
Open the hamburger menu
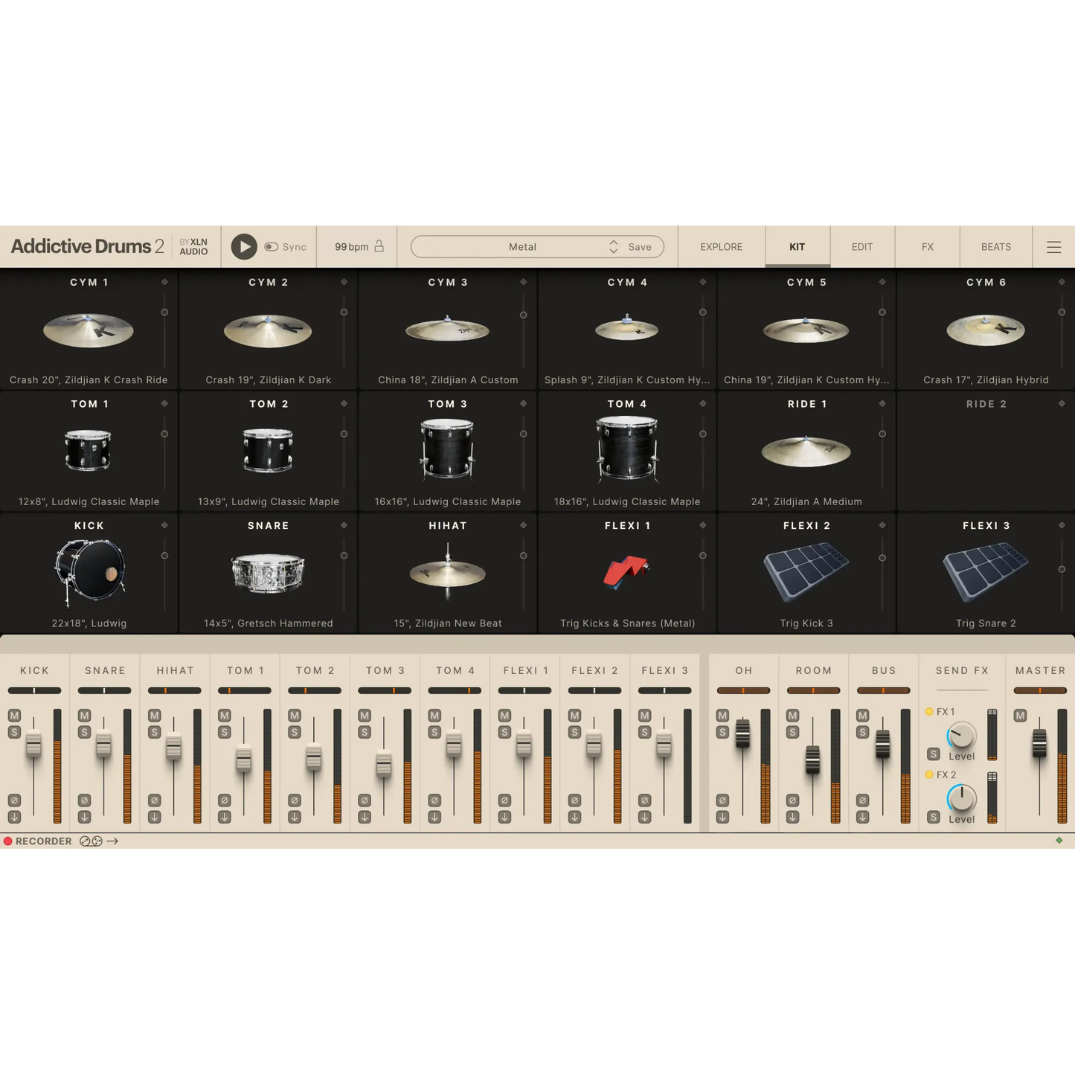coord(1053,246)
